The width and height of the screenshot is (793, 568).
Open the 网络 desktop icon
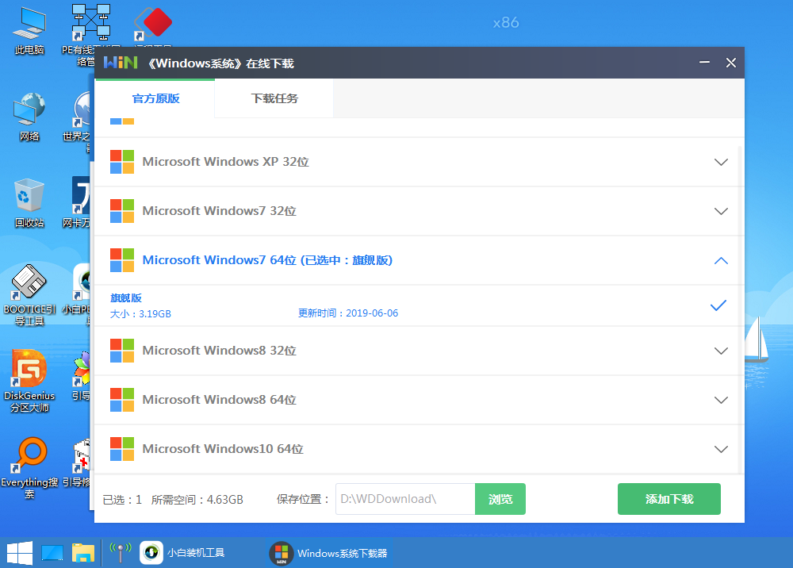29,117
